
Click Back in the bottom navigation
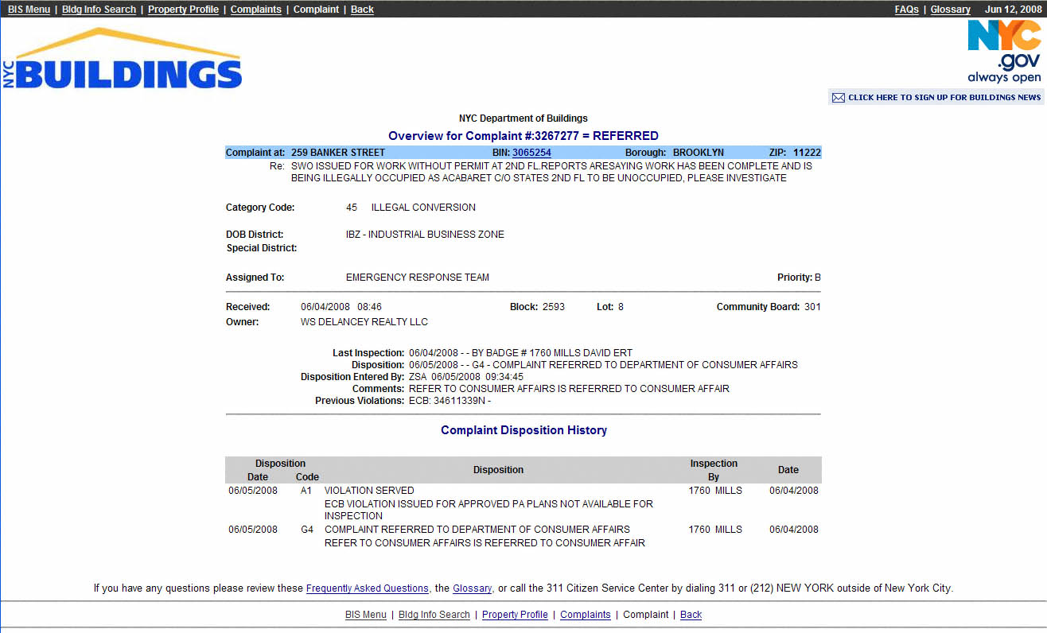pyautogui.click(x=691, y=615)
